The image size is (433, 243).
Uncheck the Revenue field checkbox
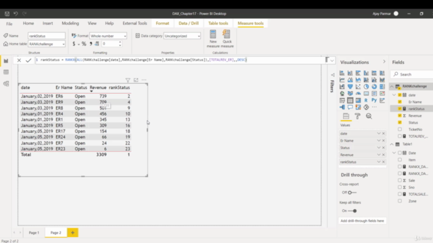(400, 115)
